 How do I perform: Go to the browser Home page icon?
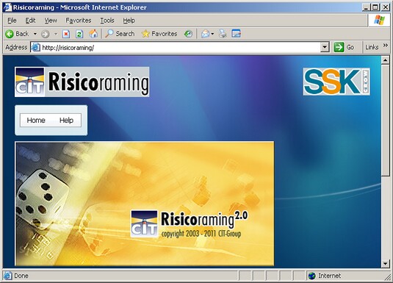93,34
